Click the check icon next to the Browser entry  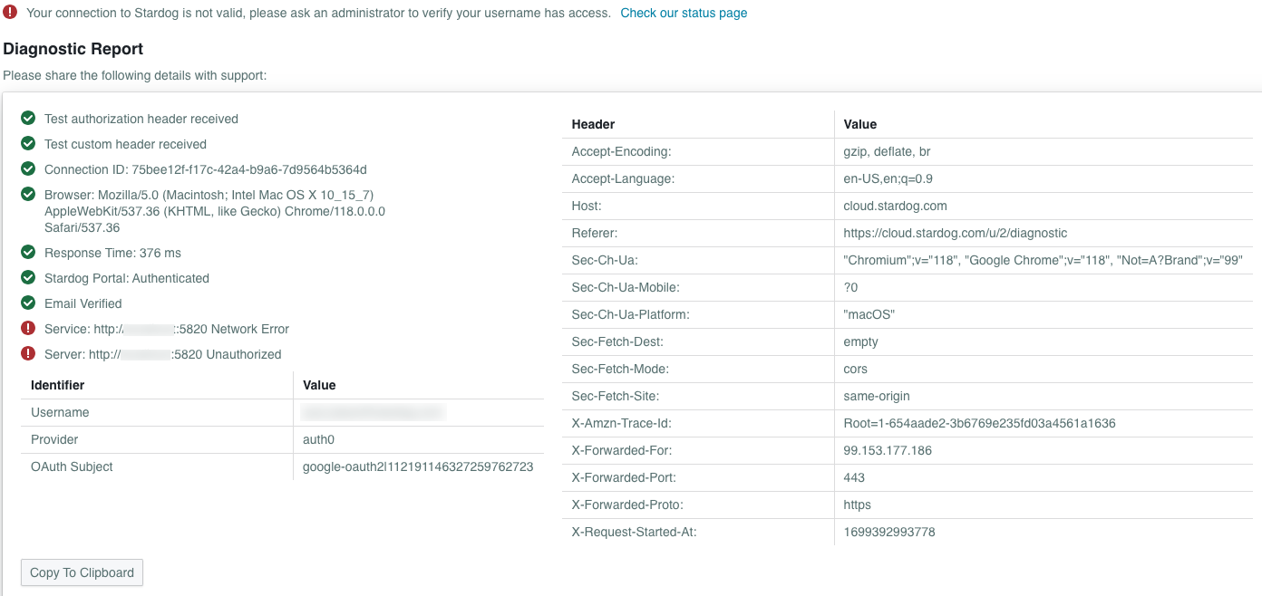[x=27, y=194]
